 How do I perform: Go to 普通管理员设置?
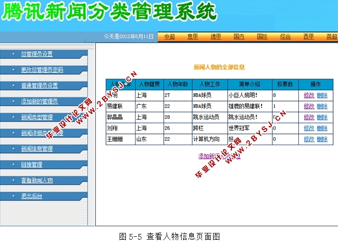click(x=39, y=85)
